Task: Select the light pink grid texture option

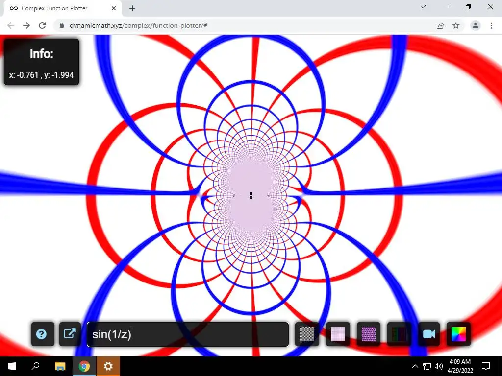Action: (x=338, y=334)
